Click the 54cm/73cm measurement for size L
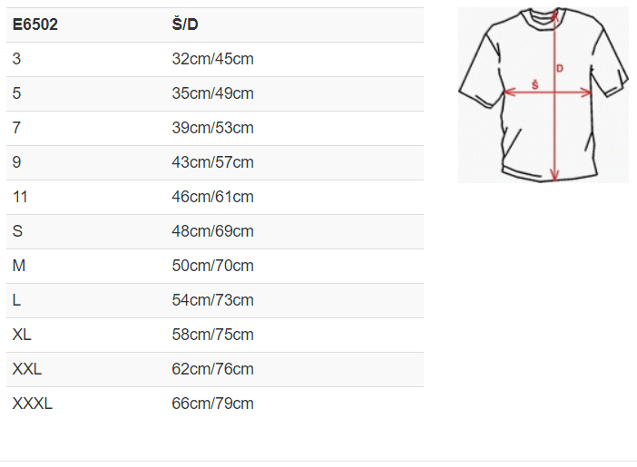The width and height of the screenshot is (637, 467). coord(212,300)
